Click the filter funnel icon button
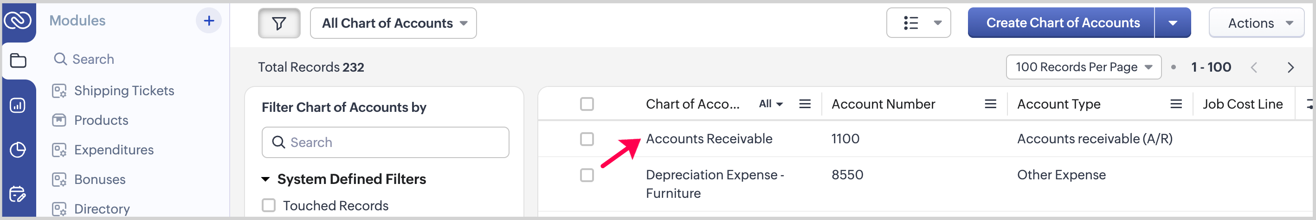Image resolution: width=1316 pixels, height=220 pixels. [x=279, y=24]
